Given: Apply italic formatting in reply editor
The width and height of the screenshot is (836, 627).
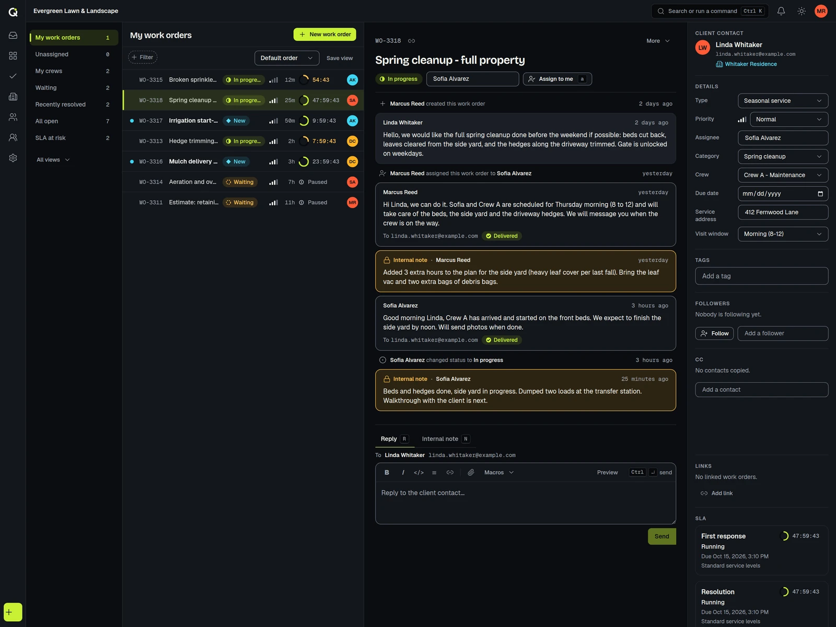Looking at the screenshot, I should pyautogui.click(x=403, y=472).
